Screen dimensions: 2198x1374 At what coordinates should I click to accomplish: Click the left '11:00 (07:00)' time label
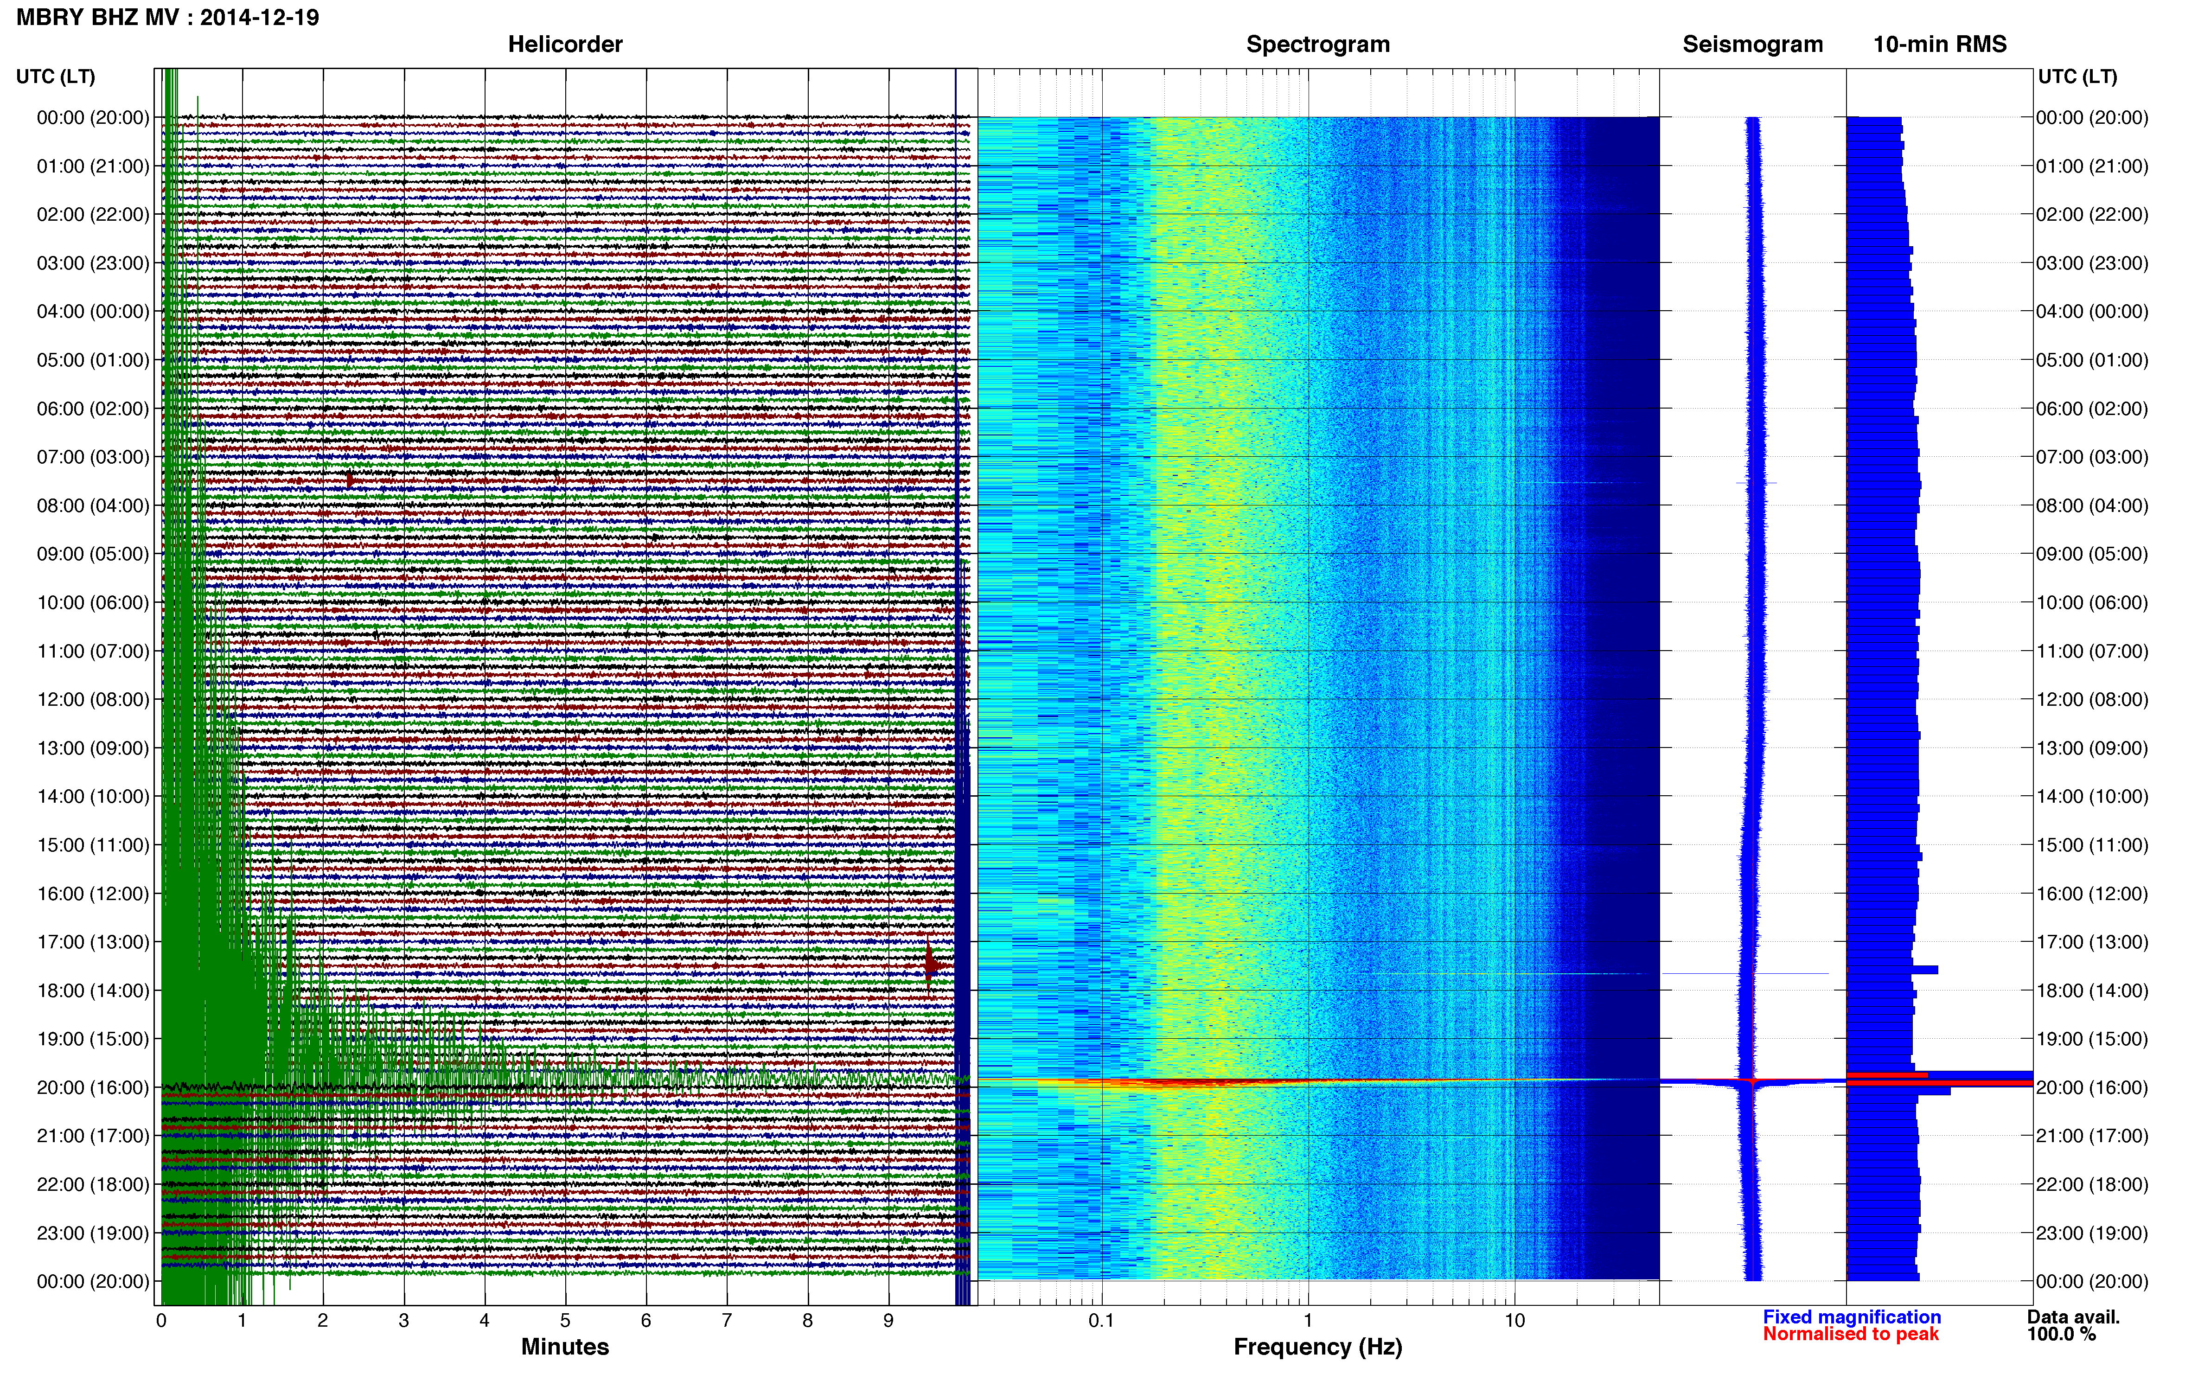pos(93,651)
